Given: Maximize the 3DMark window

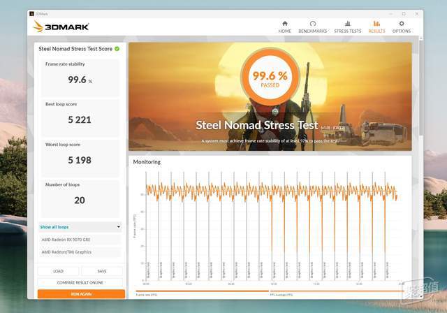Looking at the screenshot, I should [404, 14].
